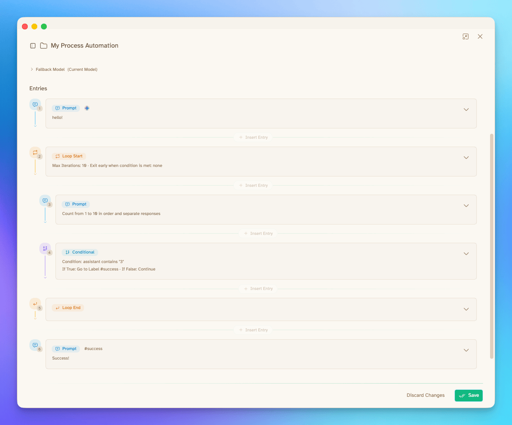Click Discard Changes

(x=425, y=395)
